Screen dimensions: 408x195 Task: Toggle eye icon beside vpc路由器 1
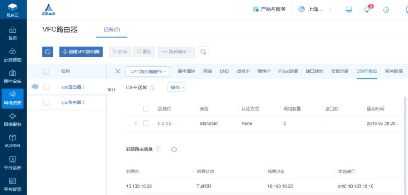(35, 87)
